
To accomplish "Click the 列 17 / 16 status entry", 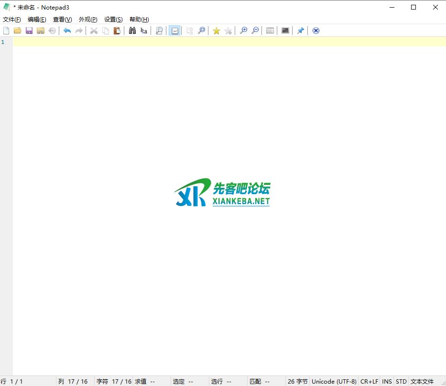I will click(76, 381).
